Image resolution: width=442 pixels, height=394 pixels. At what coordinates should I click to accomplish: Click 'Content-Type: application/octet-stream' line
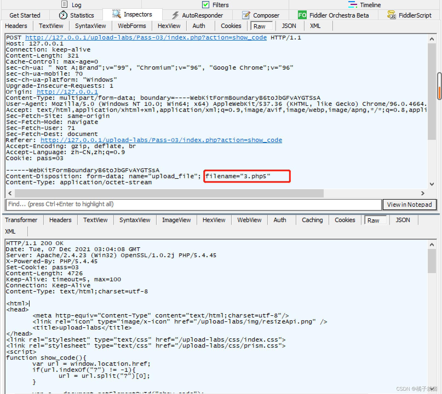[79, 182]
